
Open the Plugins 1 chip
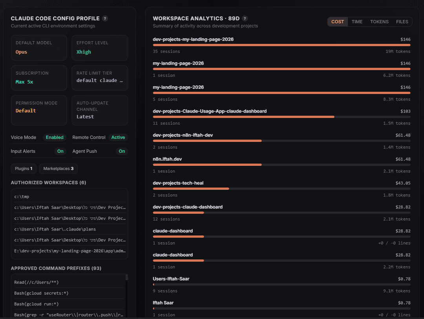coord(24,169)
